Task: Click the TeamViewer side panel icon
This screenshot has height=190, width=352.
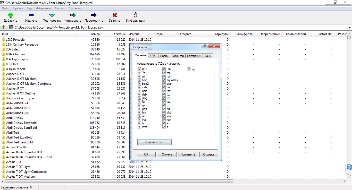Action: pos(349,168)
